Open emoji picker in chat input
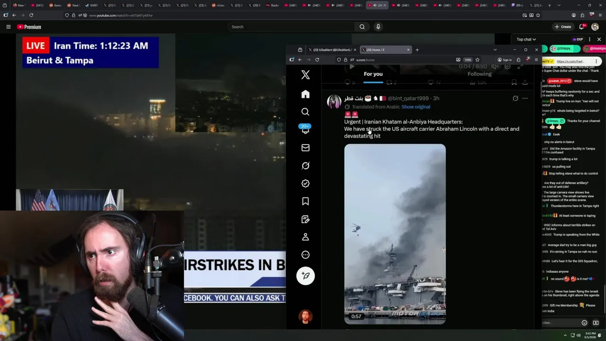Image resolution: width=606 pixels, height=341 pixels. click(x=584, y=323)
